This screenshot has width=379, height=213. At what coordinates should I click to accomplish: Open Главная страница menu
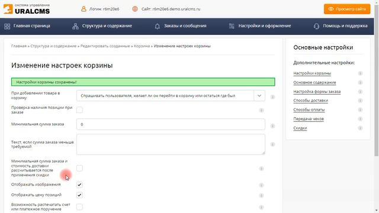pos(31,26)
